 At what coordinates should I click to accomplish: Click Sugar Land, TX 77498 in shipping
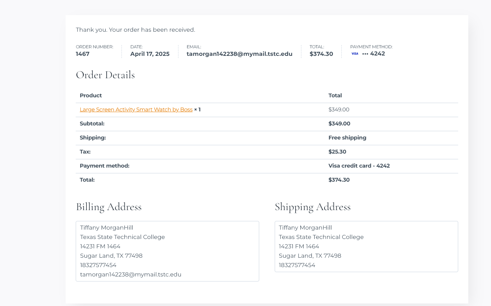[x=310, y=256]
